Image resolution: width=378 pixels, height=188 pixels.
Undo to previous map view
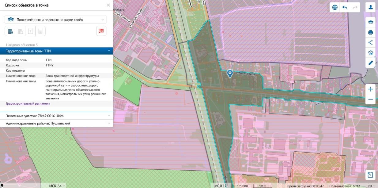(345, 7)
